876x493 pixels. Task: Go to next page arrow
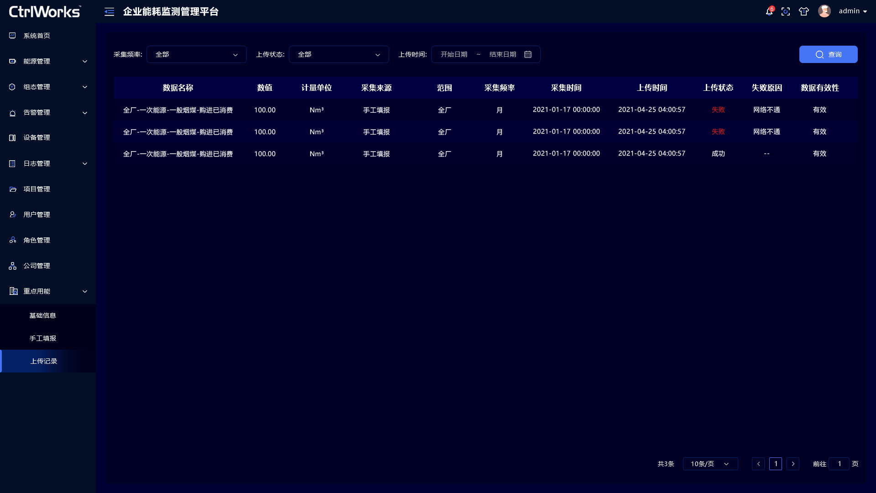[x=793, y=464]
